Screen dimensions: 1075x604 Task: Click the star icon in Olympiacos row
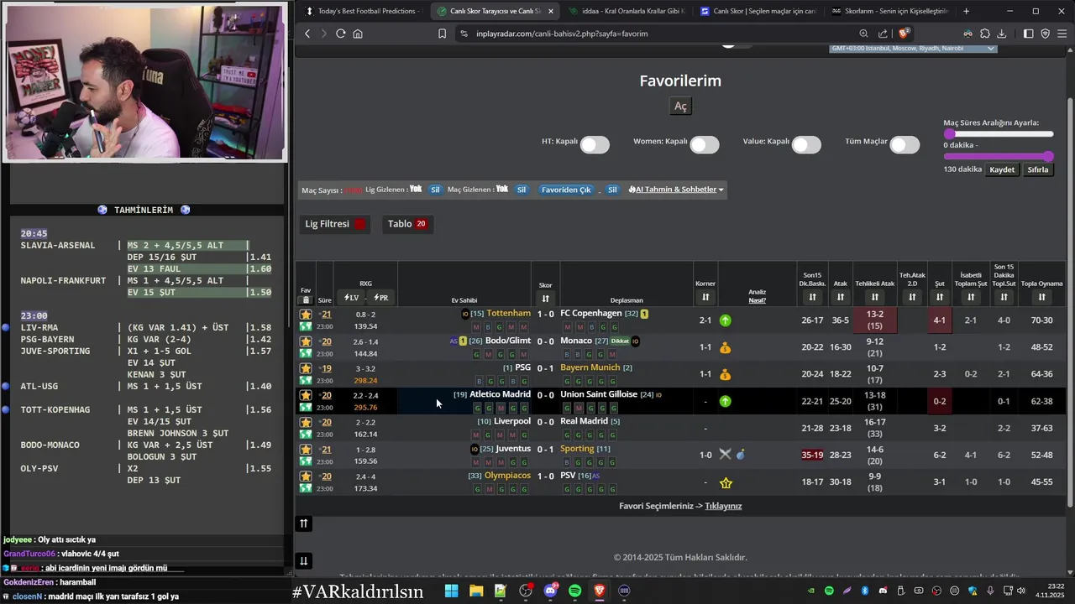tap(306, 476)
